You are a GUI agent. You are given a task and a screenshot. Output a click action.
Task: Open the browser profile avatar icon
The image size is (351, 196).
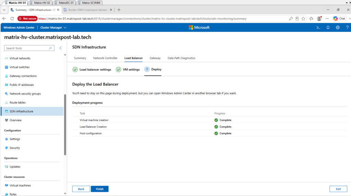tap(319, 19)
